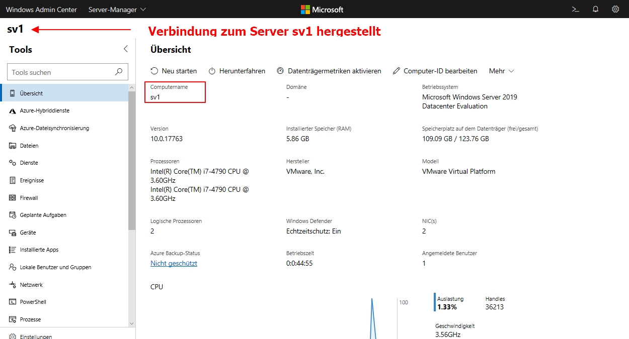Click the Azure-Dateisynchronisierung cloud icon
The height and width of the screenshot is (339, 629).
click(13, 128)
